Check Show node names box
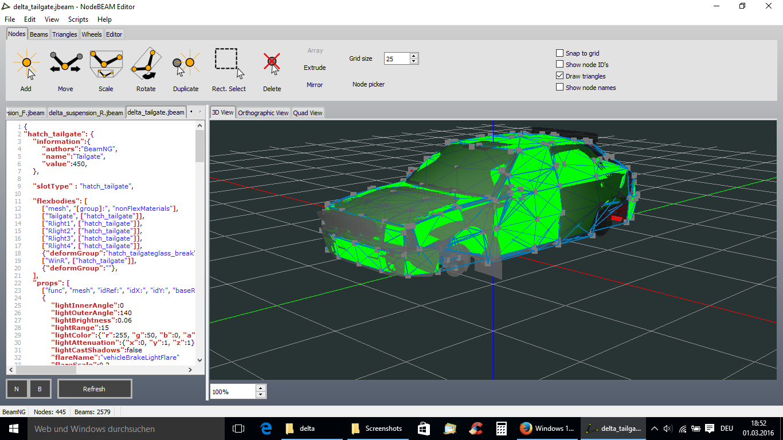Screen dimensions: 783x440 [x=560, y=87]
